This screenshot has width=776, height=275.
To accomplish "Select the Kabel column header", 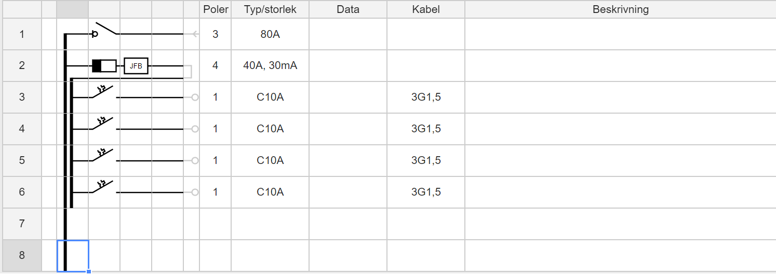I will [x=426, y=9].
